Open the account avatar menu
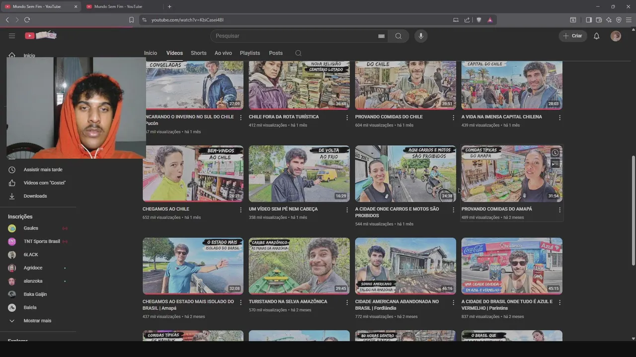 [616, 36]
